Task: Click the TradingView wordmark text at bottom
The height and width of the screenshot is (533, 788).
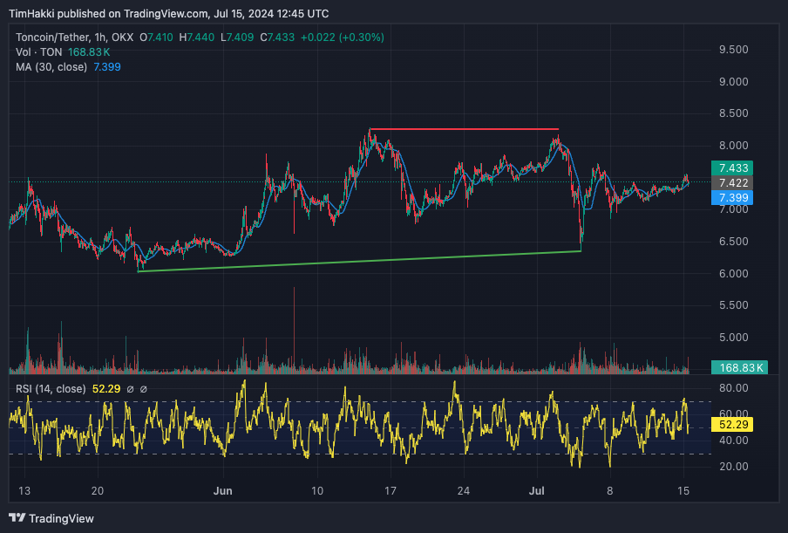Action: tap(61, 518)
